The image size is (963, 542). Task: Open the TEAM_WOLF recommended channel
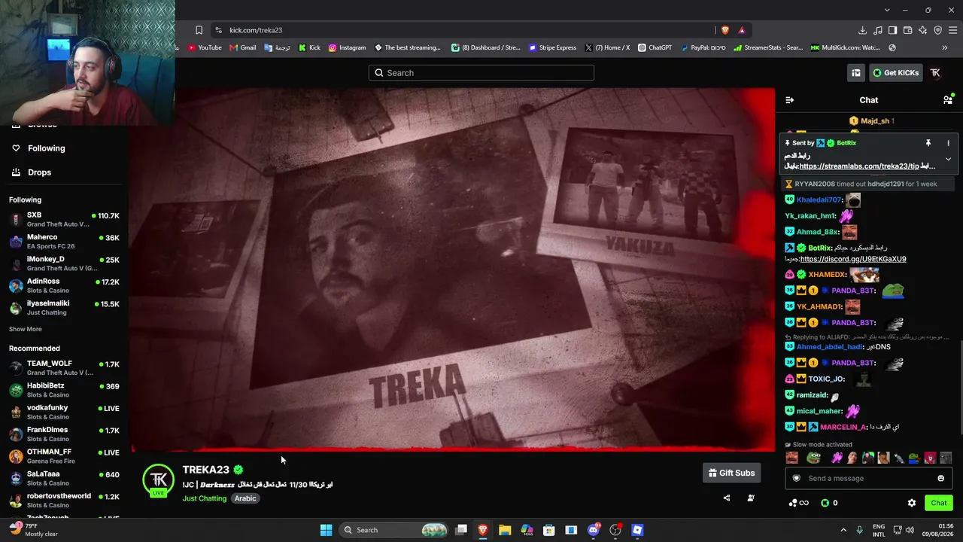pyautogui.click(x=64, y=367)
